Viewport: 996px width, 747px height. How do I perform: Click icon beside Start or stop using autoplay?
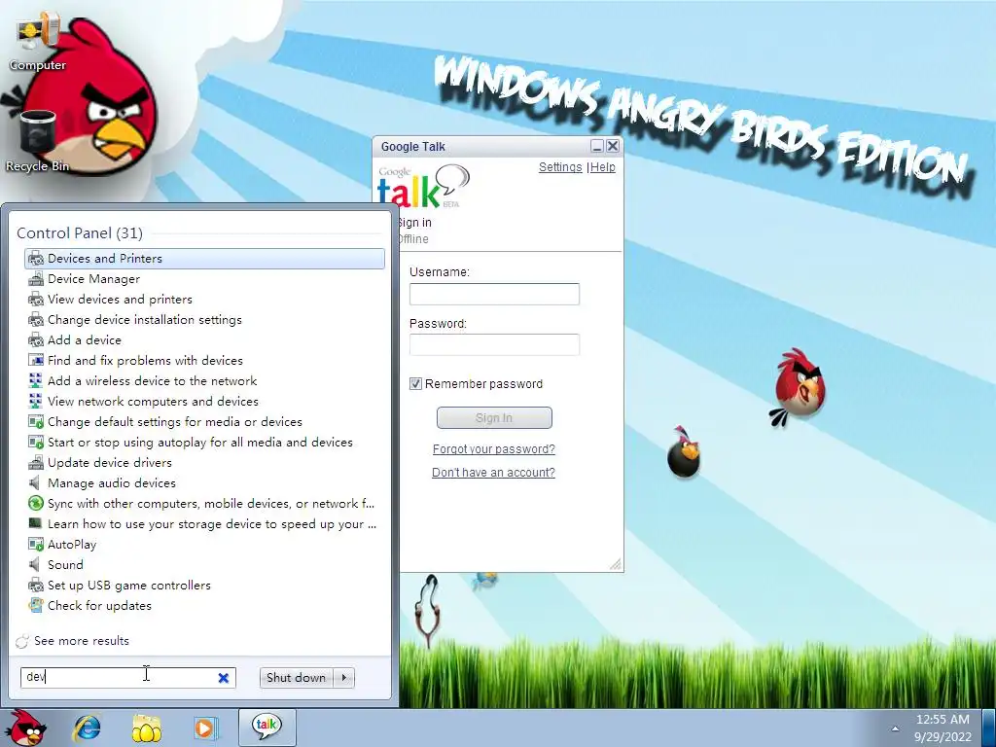pos(36,443)
